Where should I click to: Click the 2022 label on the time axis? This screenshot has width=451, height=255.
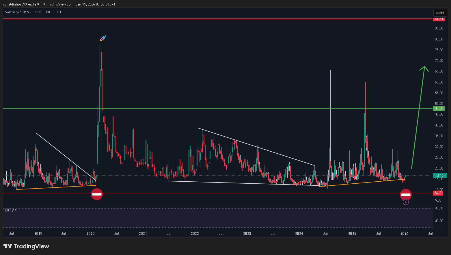pyautogui.click(x=195, y=234)
